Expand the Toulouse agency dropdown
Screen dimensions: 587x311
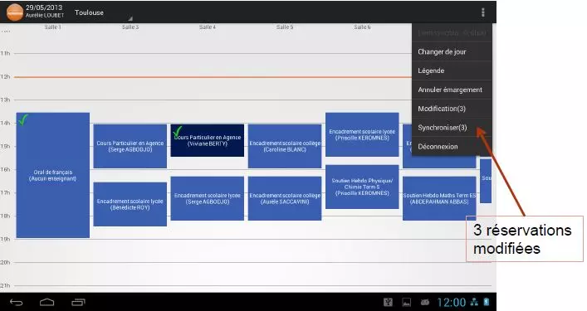[103, 12]
